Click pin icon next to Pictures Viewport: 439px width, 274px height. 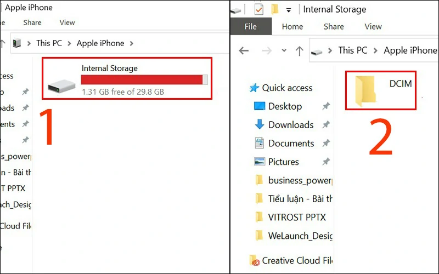tap(326, 162)
